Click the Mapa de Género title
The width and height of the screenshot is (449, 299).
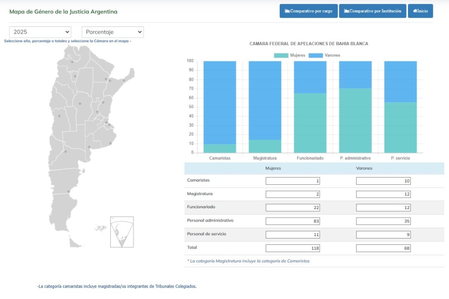coord(63,11)
